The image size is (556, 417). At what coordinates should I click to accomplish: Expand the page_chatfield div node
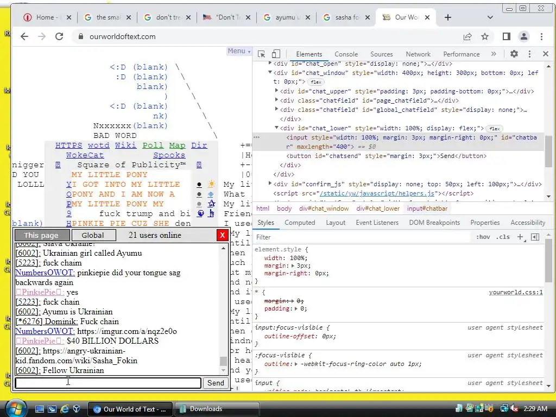tap(276, 100)
